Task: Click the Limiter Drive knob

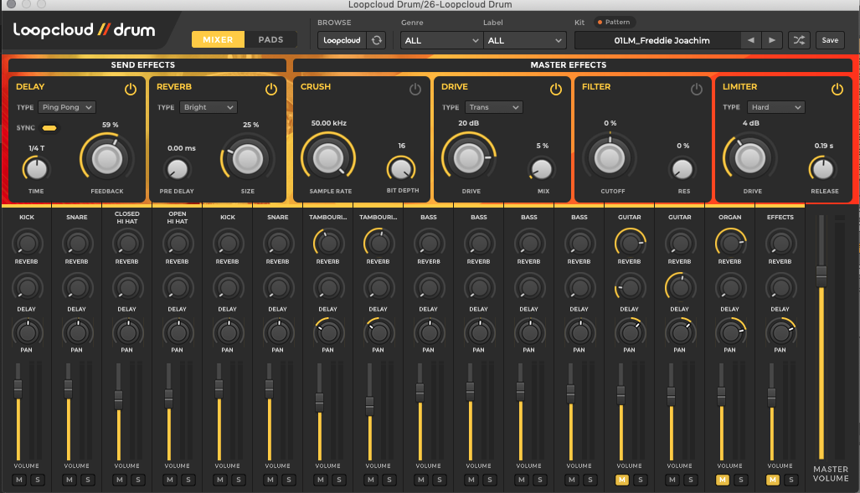Action: pyautogui.click(x=749, y=158)
